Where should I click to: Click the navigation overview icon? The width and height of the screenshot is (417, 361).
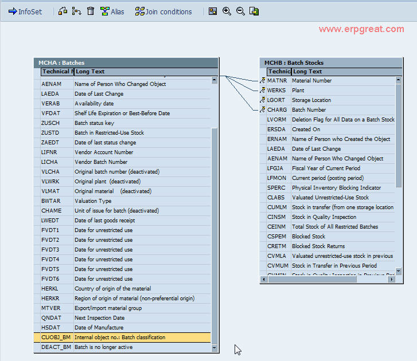tap(213, 11)
